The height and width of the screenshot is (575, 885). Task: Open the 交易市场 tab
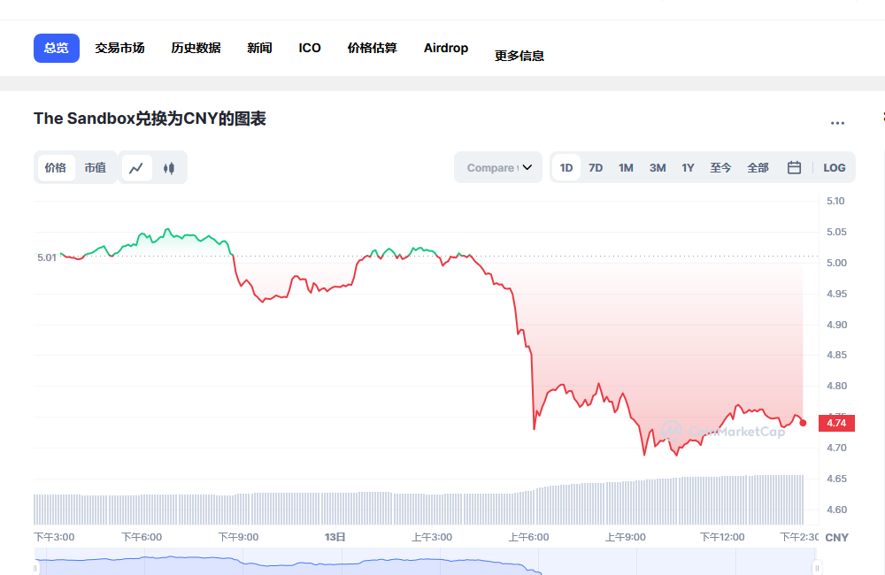(119, 48)
